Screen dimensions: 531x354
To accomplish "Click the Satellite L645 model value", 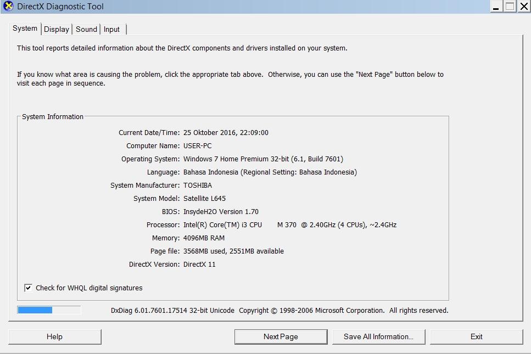I will (204, 199).
